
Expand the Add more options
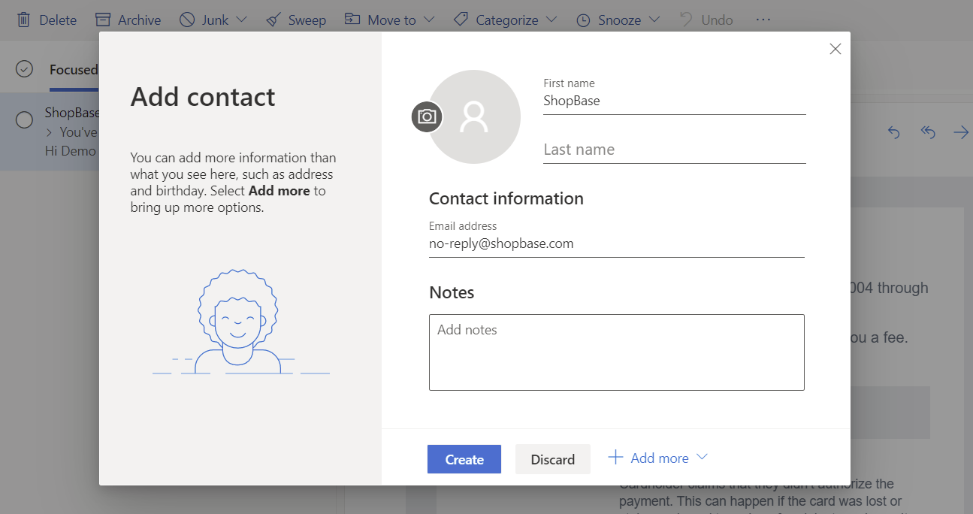658,458
